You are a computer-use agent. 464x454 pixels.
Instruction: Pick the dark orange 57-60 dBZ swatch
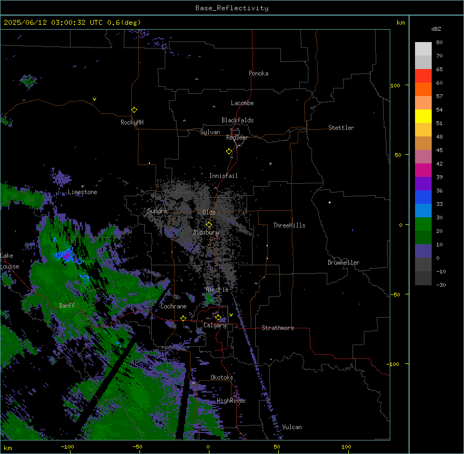click(x=423, y=89)
